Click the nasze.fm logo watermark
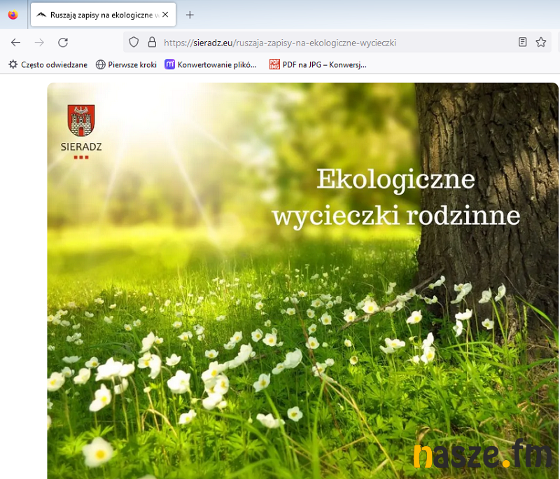The image size is (560, 479). tap(482, 456)
